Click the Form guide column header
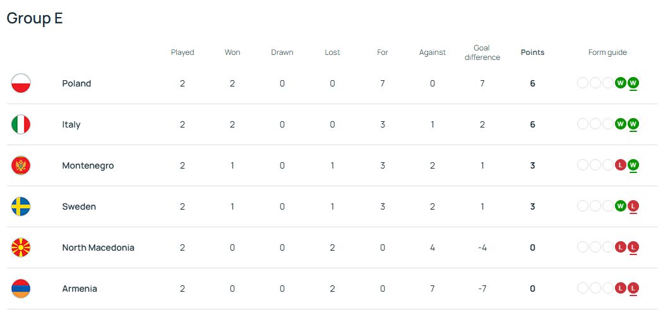Screen dimensions: 663x310 607,52
